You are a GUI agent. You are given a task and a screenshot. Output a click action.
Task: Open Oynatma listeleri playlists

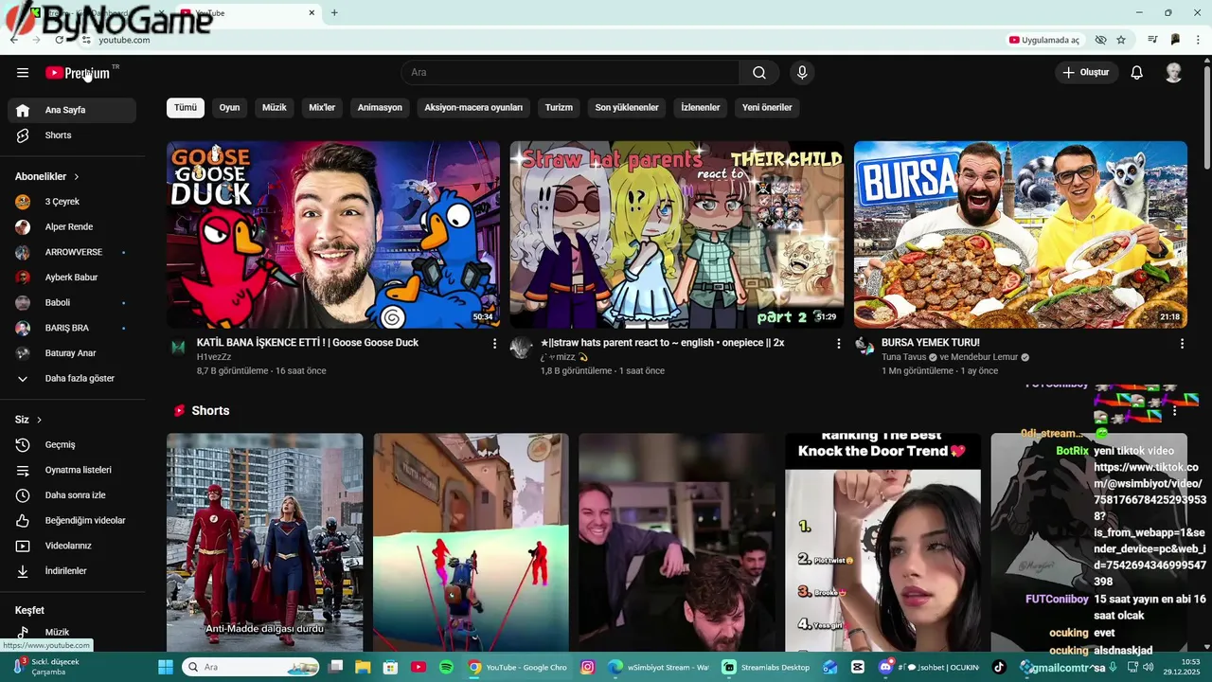coord(72,470)
